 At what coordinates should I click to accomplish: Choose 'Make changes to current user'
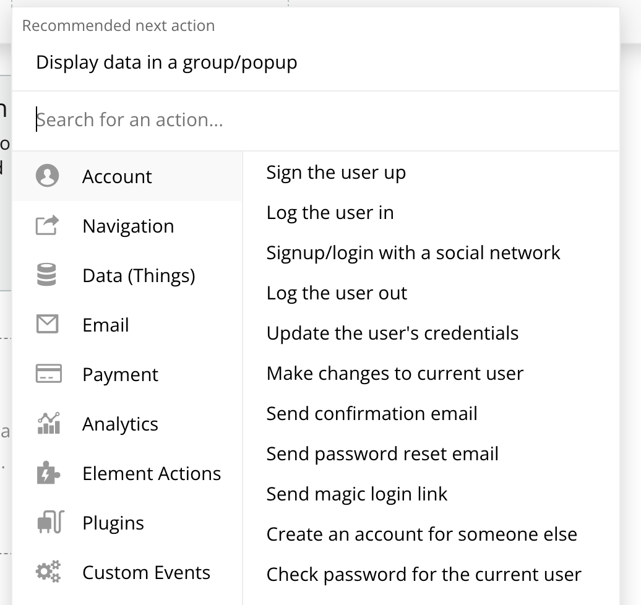tap(395, 374)
